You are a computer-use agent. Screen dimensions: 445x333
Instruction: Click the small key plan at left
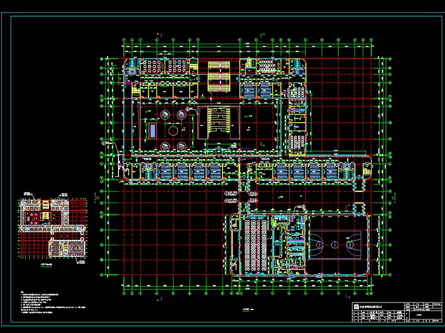(x=54, y=228)
